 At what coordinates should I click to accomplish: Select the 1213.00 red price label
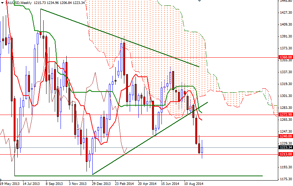pyautogui.click(x=286, y=154)
